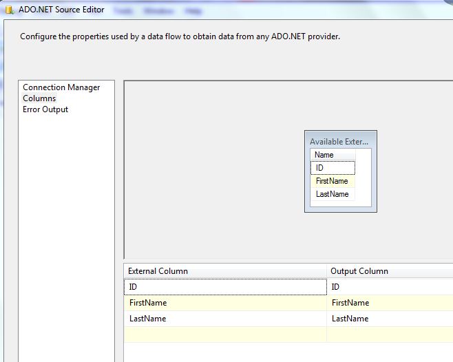The image size is (453, 362).
Task: Click the ADO.NET Source Editor title icon
Action: [10, 10]
